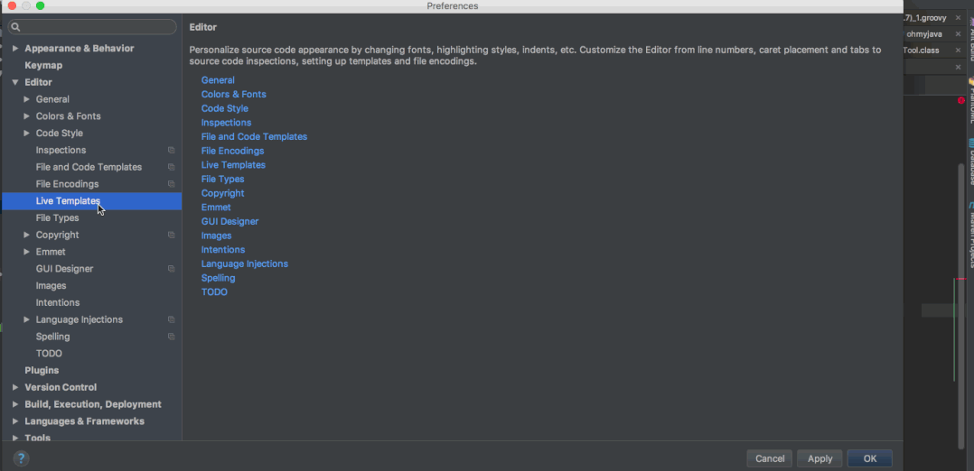The width and height of the screenshot is (974, 471).
Task: Open the Language Injections link
Action: coord(245,263)
